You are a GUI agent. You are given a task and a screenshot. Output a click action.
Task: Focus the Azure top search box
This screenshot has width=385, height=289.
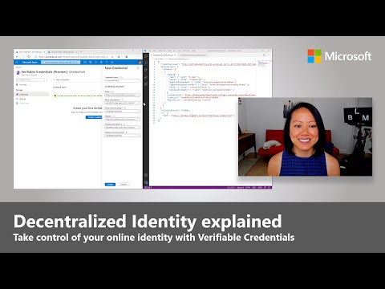click(x=60, y=62)
